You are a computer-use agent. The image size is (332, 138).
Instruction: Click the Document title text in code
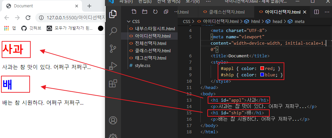point(239,56)
